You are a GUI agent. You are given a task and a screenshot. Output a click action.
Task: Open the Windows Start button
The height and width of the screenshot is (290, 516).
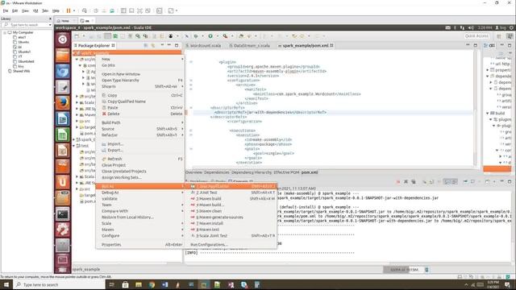click(x=6, y=284)
